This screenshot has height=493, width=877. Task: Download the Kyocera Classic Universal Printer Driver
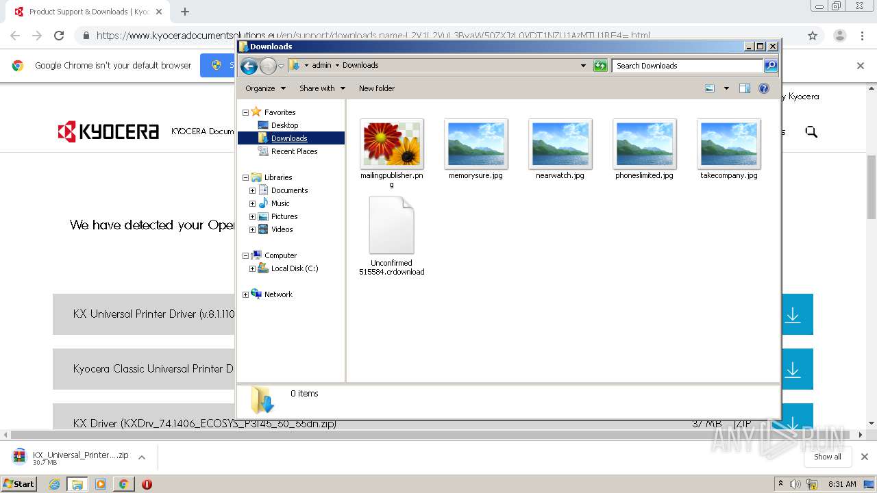pos(793,369)
